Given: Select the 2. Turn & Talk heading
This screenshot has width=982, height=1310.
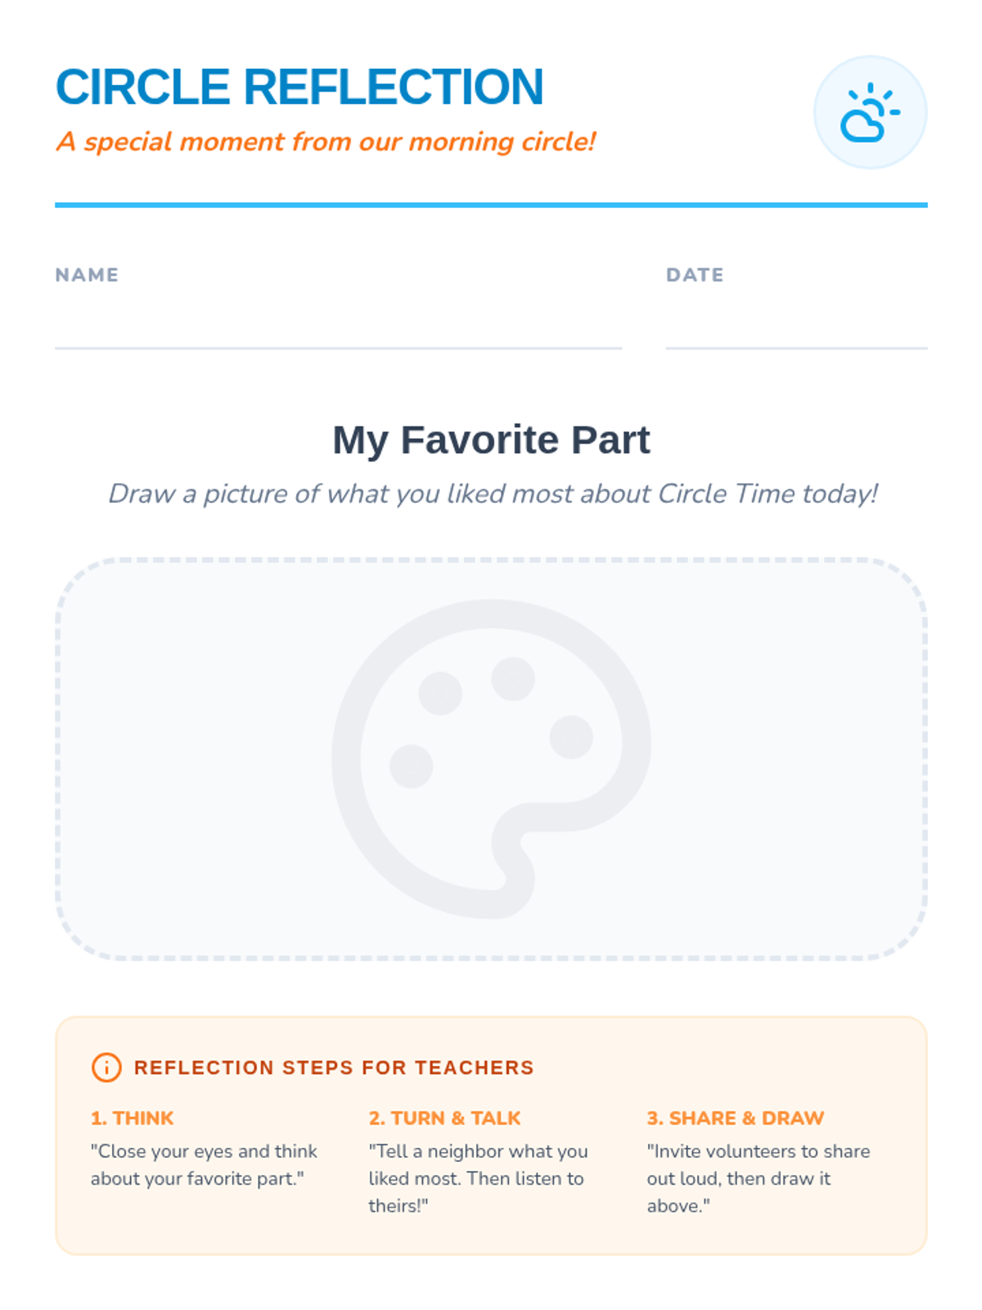Looking at the screenshot, I should tap(444, 1118).
